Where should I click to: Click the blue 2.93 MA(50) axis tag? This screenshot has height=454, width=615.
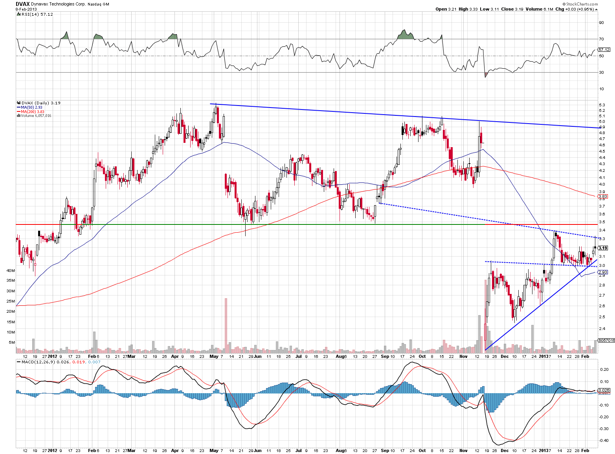603,272
